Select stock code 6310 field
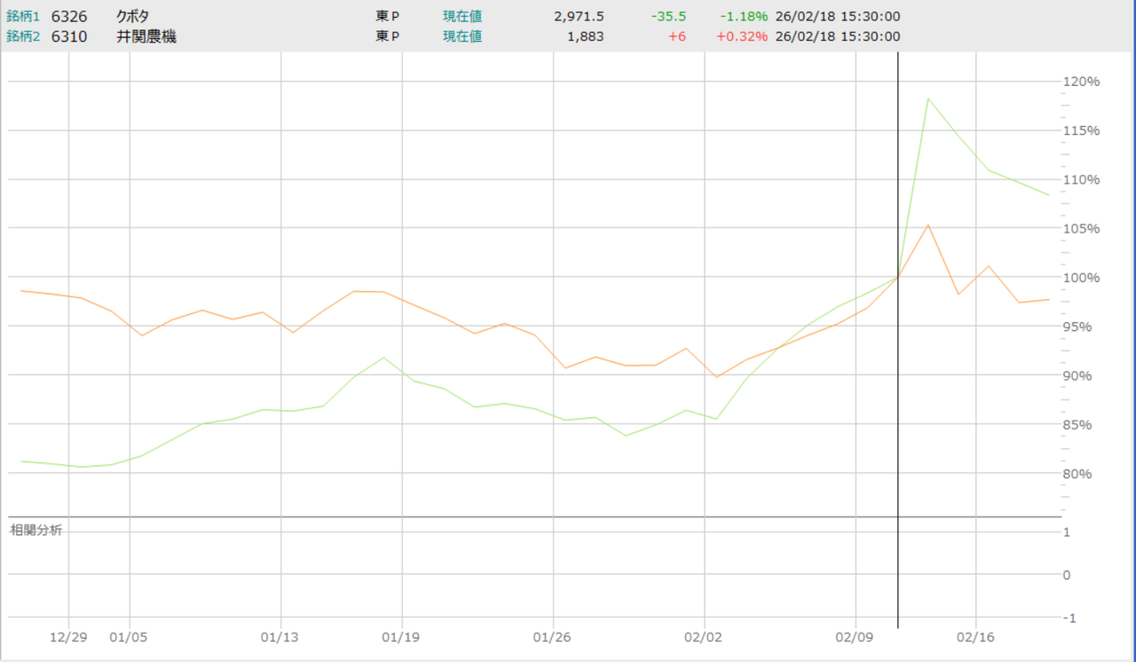This screenshot has width=1136, height=662. [69, 36]
